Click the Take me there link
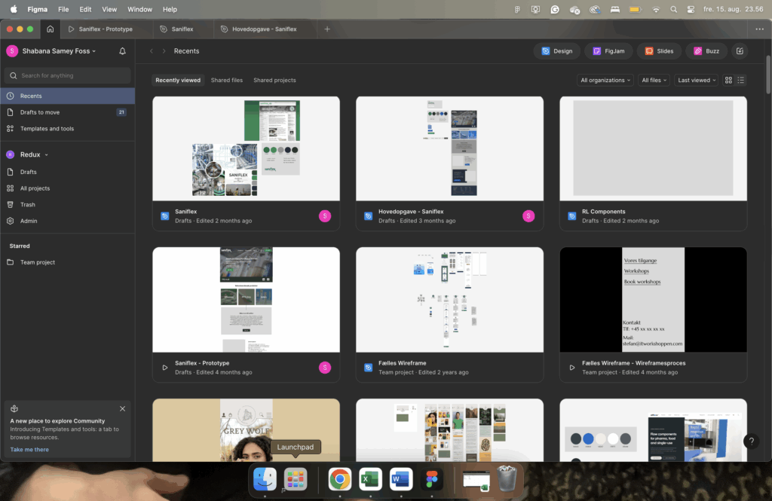This screenshot has height=501, width=772. tap(29, 450)
